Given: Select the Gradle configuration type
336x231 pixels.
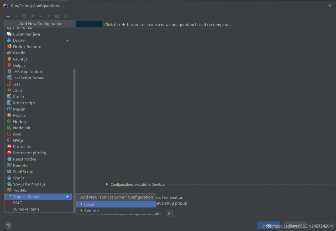Looking at the screenshot, I should 38,53.
